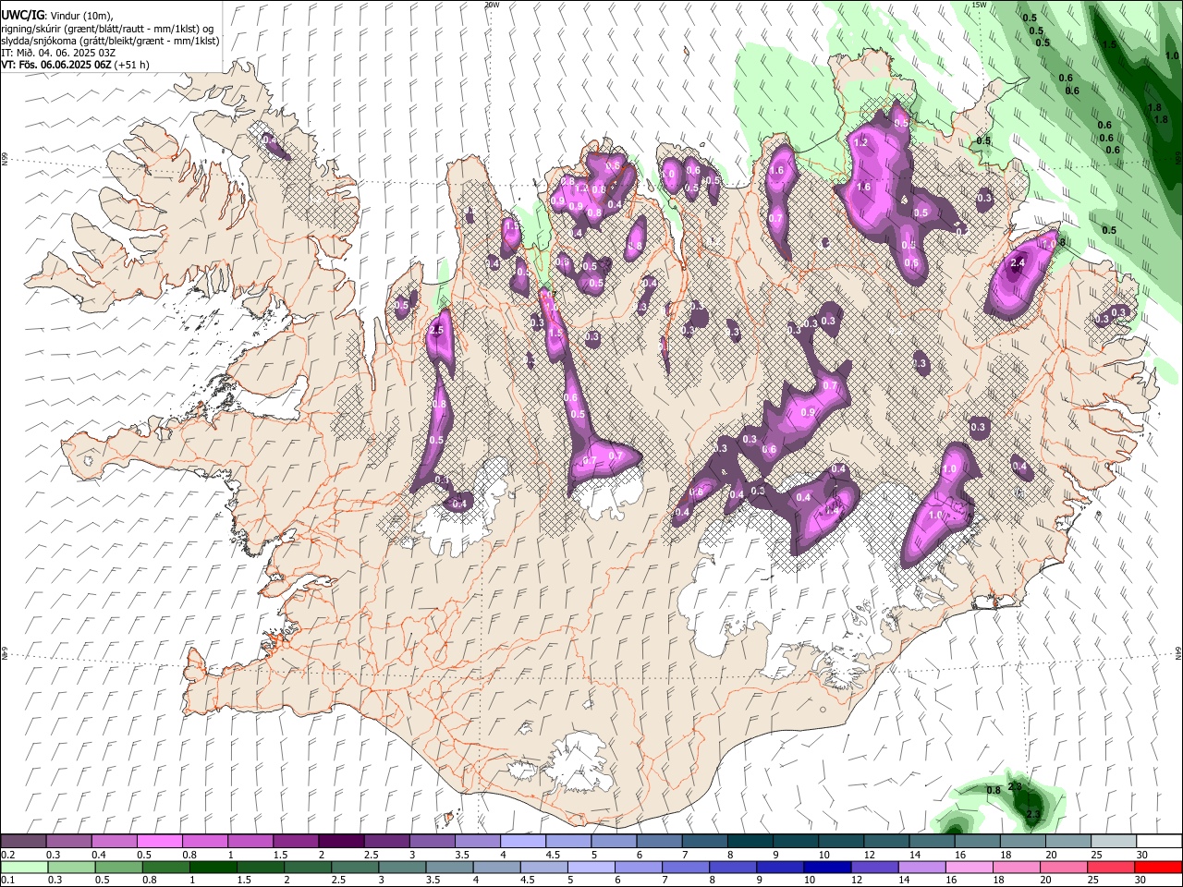The height and width of the screenshot is (887, 1183).
Task: Click the 'rigning/skúrir' legend description line
Action: (x=107, y=28)
